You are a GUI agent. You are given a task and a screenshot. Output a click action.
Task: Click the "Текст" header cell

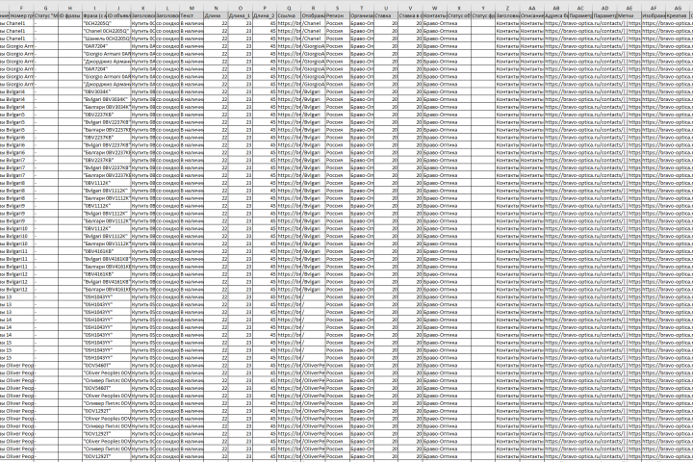pos(192,15)
